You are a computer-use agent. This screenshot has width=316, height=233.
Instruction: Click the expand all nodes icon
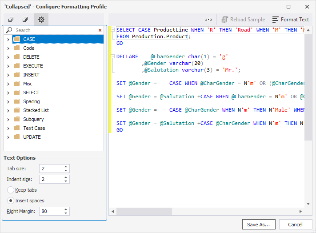click(11, 20)
